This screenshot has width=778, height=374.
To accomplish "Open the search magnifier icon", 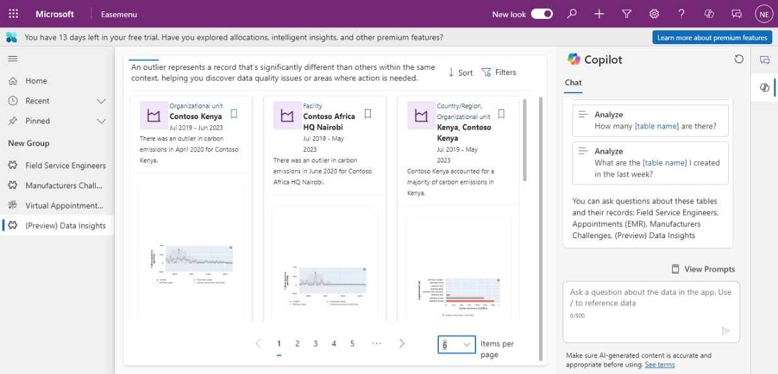I will 572,14.
